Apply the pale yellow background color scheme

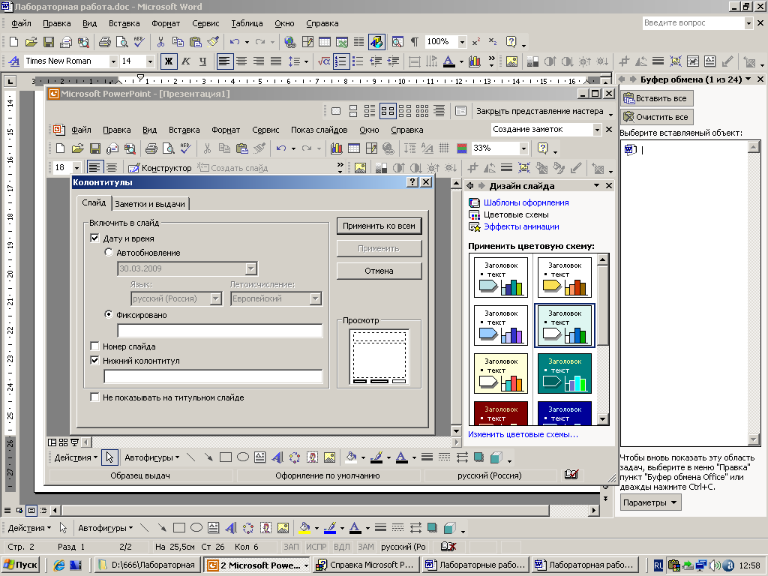tap(500, 373)
